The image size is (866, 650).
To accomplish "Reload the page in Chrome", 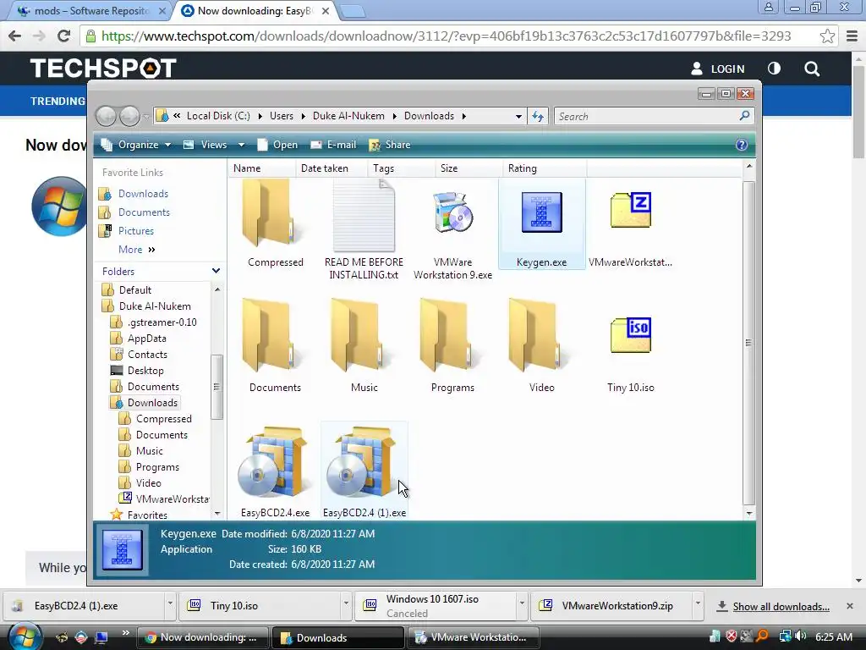I will click(63, 36).
